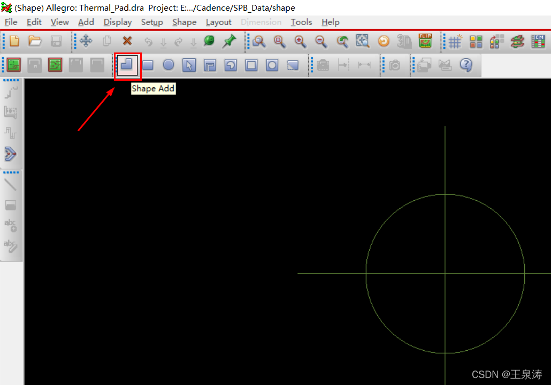This screenshot has width=551, height=385.
Task: Open the Layout menu
Action: (x=219, y=22)
